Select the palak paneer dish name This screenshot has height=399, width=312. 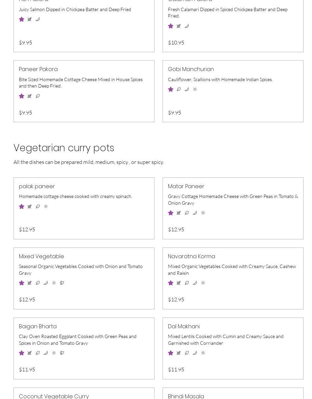point(37,186)
